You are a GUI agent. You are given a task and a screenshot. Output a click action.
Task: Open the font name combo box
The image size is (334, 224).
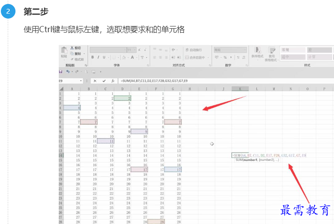click(108, 50)
